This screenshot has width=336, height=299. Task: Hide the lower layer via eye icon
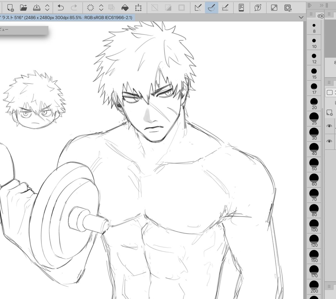pyautogui.click(x=329, y=141)
